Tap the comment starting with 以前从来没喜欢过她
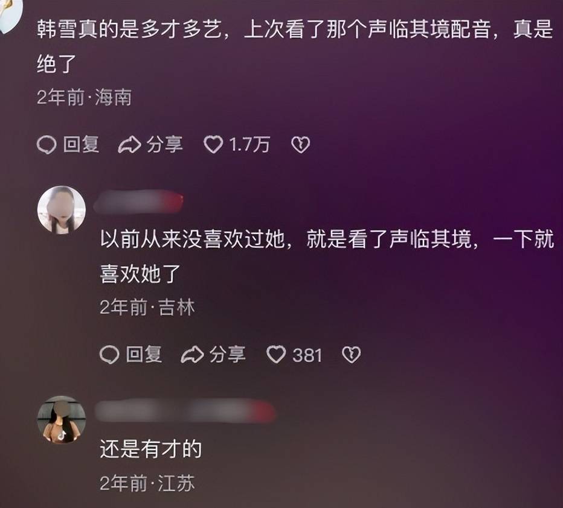 [327, 256]
